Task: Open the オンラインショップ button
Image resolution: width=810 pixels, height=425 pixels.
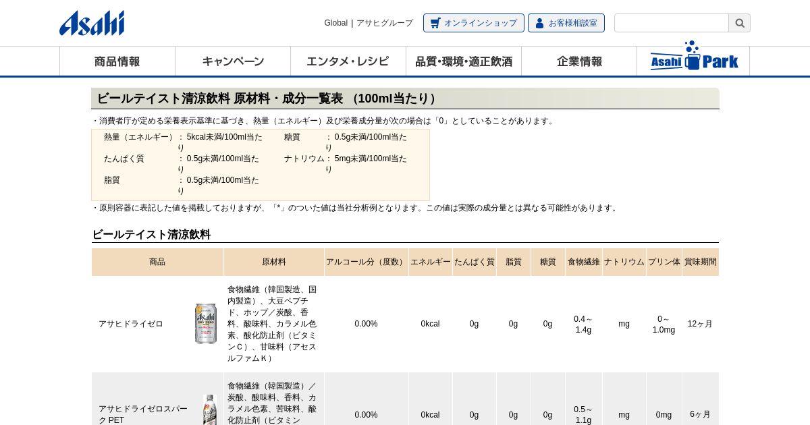Action: click(474, 23)
